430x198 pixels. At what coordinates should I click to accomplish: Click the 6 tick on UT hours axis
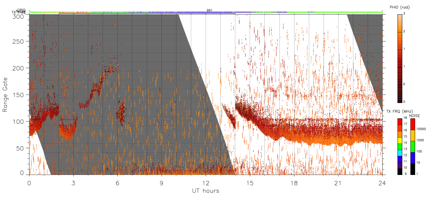tap(118, 183)
